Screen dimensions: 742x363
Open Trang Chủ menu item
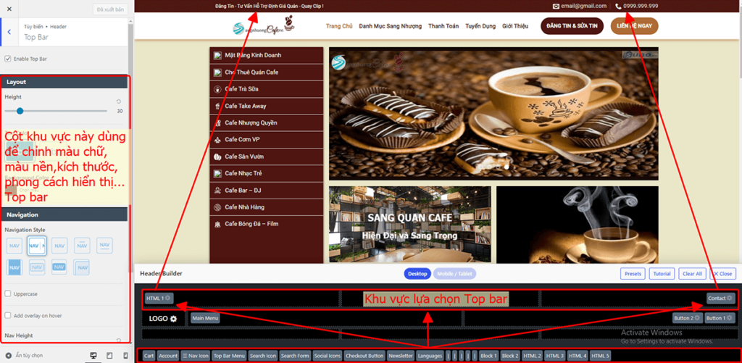pos(339,27)
